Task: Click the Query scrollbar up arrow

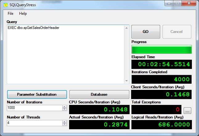Action: click(126, 28)
